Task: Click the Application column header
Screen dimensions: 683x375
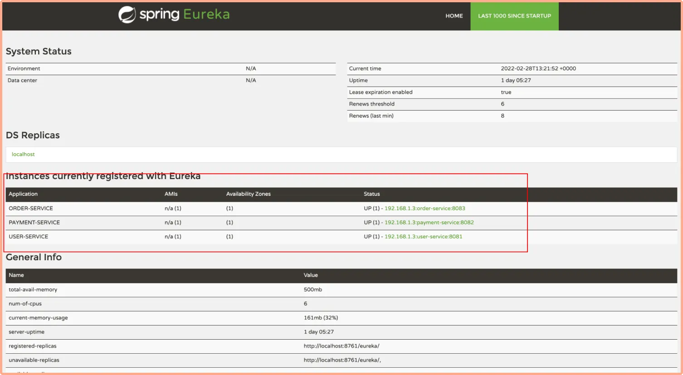Action: (x=23, y=194)
